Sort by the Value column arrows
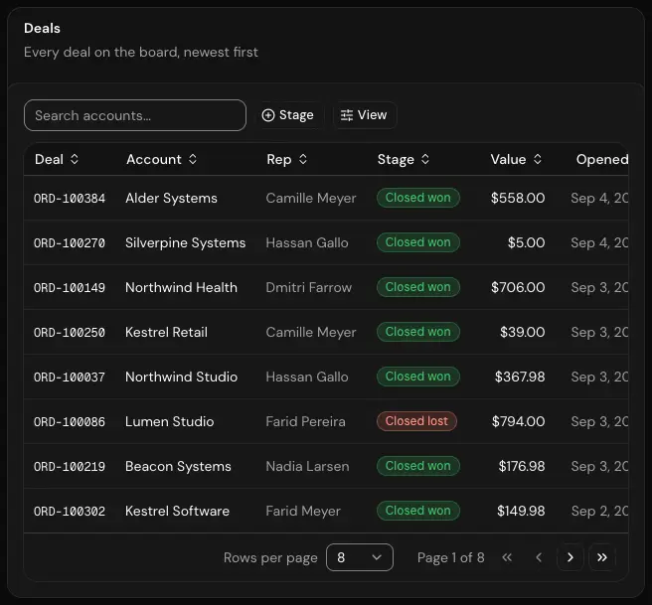This screenshot has height=605, width=652. point(538,159)
